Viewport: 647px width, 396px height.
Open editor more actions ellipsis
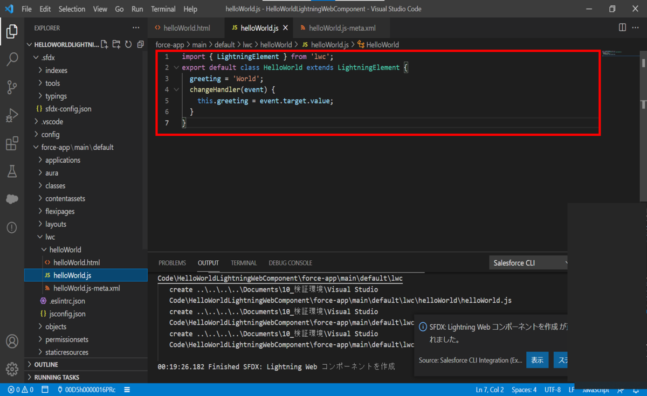tap(636, 27)
